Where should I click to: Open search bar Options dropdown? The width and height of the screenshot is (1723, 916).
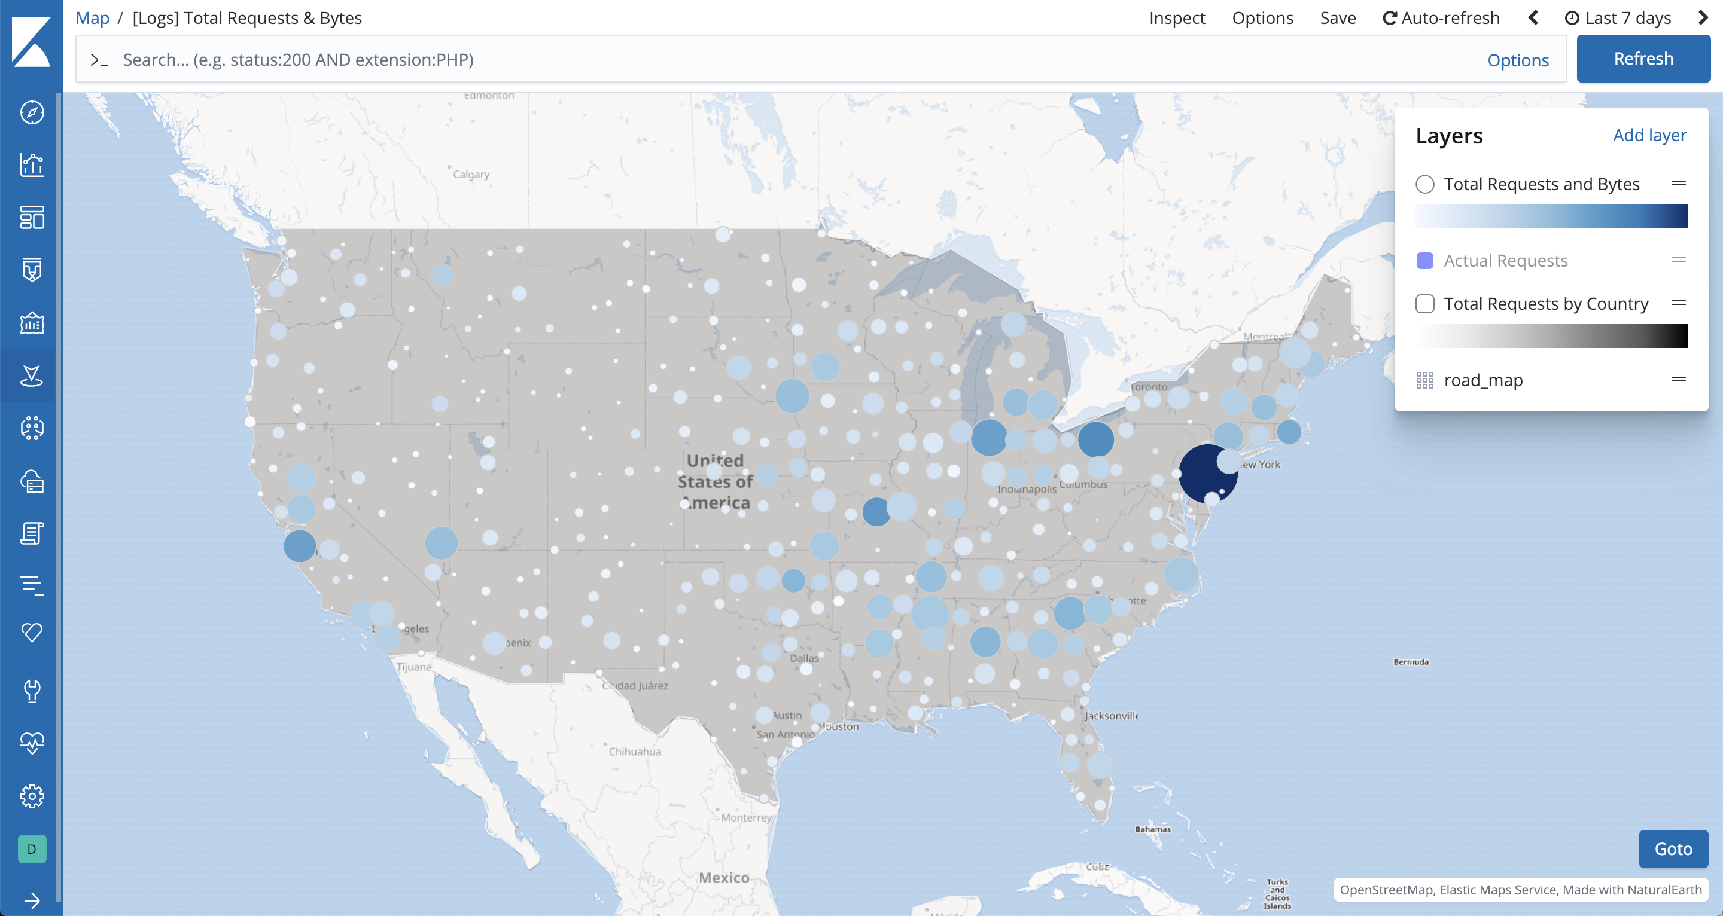1517,60
